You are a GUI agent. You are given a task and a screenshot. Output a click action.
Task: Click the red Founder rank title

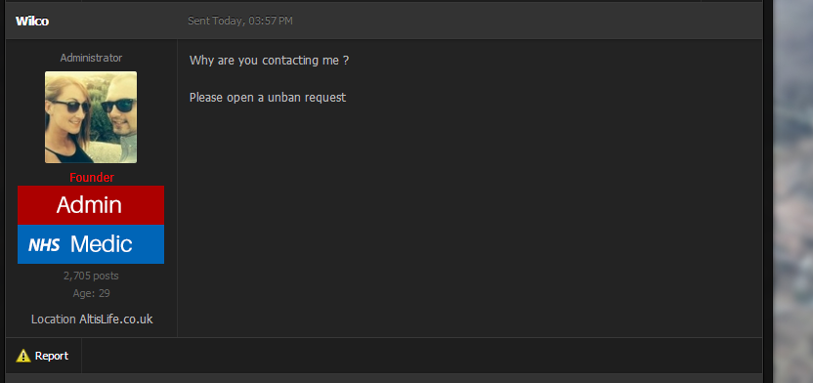pos(92,178)
